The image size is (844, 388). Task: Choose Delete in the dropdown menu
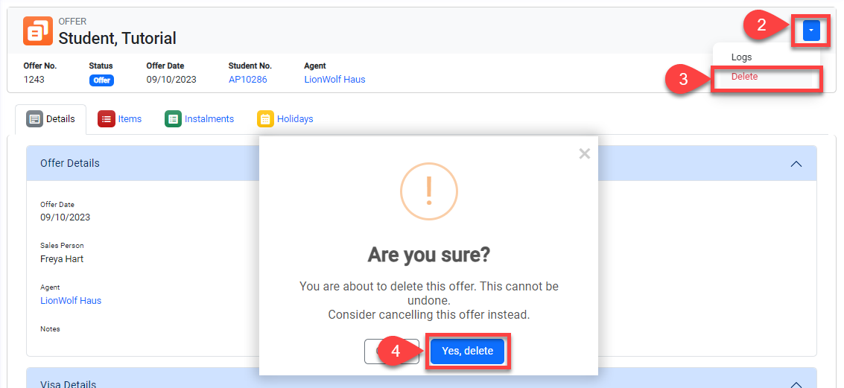744,77
